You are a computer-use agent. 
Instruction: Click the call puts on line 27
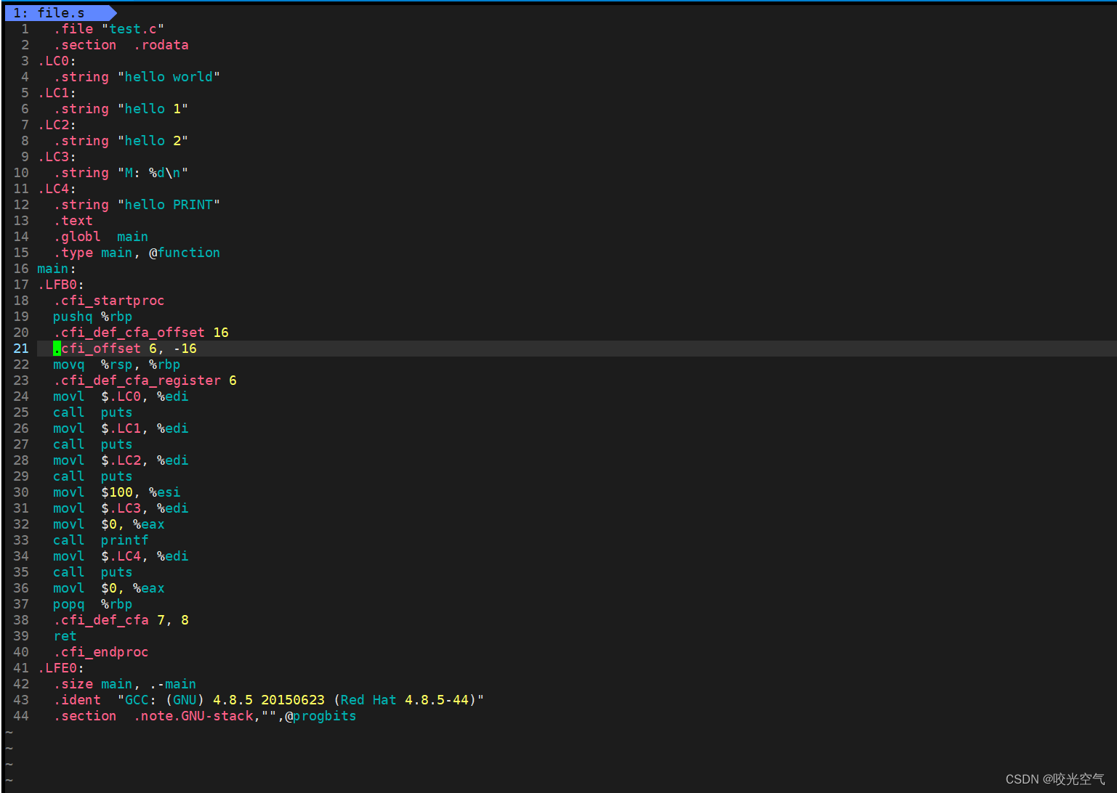93,444
